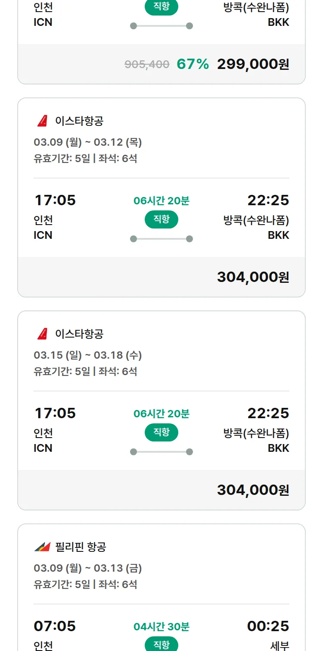The image size is (323, 651).
Task: Click the 07:05 departure time to Cebu
Action: click(x=55, y=626)
